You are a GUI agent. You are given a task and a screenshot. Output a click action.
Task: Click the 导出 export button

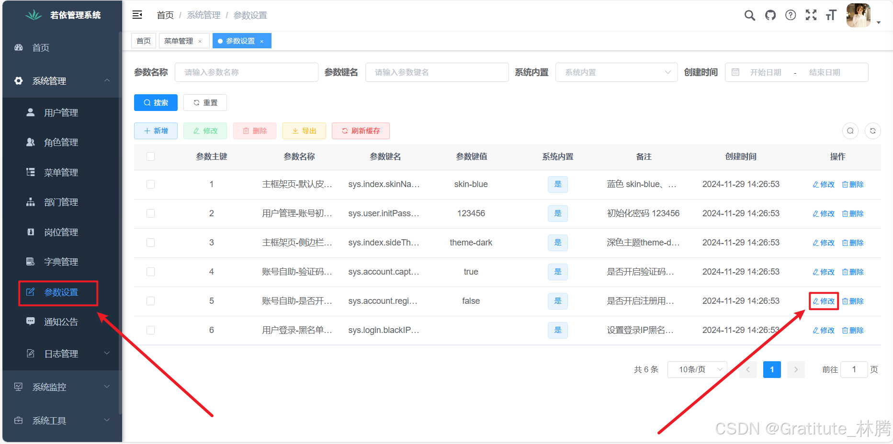[304, 131]
